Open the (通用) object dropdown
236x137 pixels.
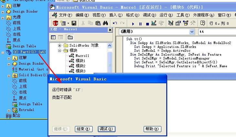(192, 32)
